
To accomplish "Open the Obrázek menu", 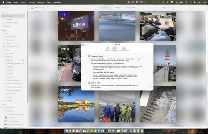I will pos(32,2).
